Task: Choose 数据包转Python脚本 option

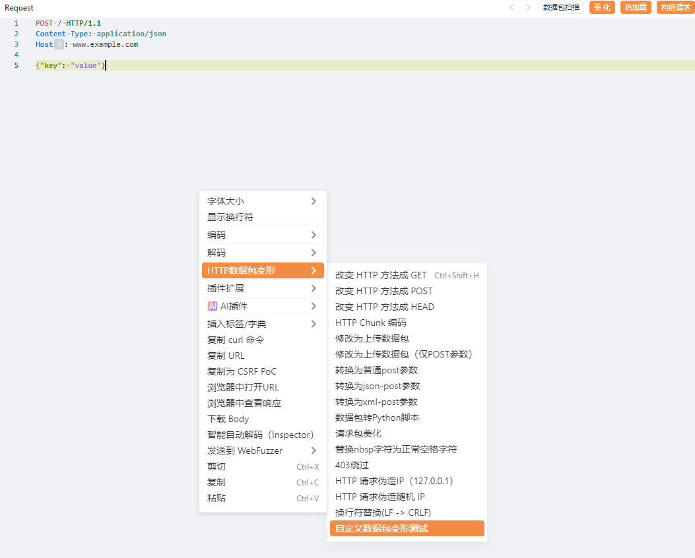Action: 378,418
